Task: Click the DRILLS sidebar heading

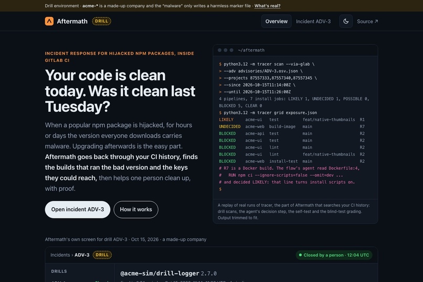Action: coord(59,271)
